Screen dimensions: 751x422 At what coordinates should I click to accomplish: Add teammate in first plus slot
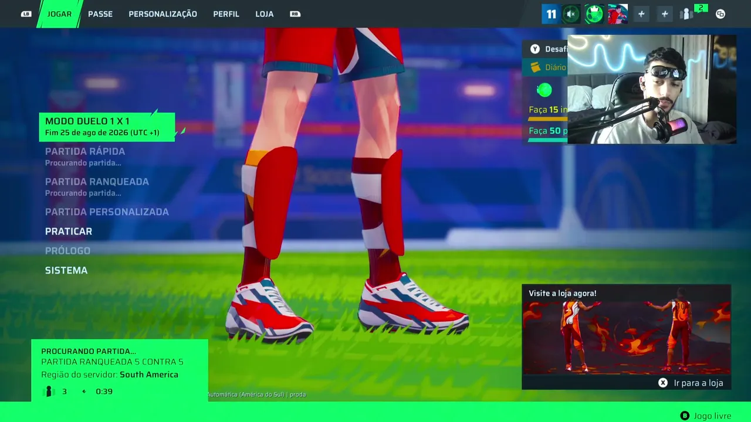coord(641,14)
